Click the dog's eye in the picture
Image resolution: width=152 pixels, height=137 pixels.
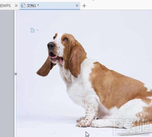pos(66,39)
